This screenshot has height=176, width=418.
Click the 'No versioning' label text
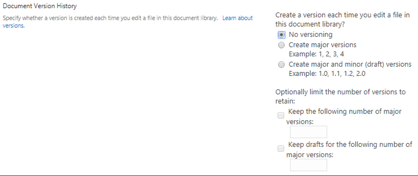pyautogui.click(x=310, y=35)
